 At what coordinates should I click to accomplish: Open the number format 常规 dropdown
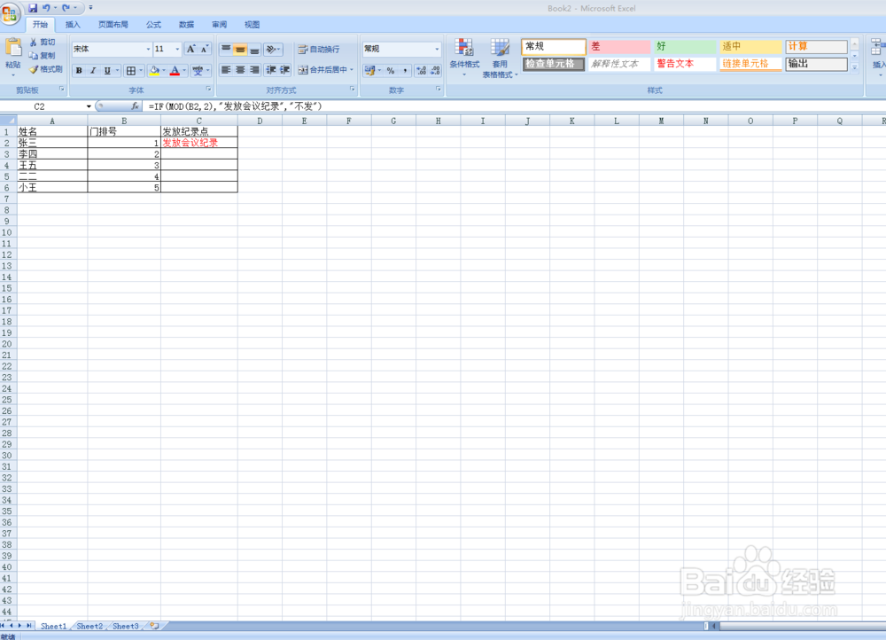click(437, 49)
